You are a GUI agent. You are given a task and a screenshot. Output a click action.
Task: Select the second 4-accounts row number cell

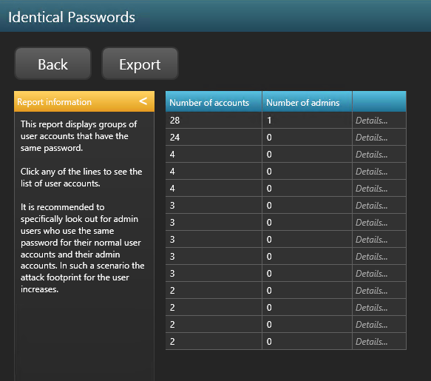(214, 172)
